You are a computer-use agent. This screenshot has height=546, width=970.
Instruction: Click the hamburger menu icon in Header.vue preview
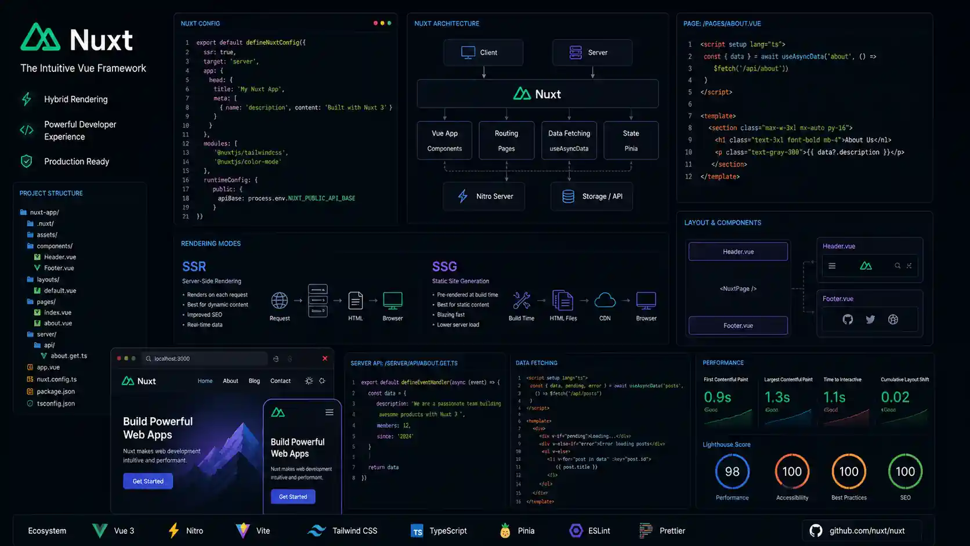(832, 266)
